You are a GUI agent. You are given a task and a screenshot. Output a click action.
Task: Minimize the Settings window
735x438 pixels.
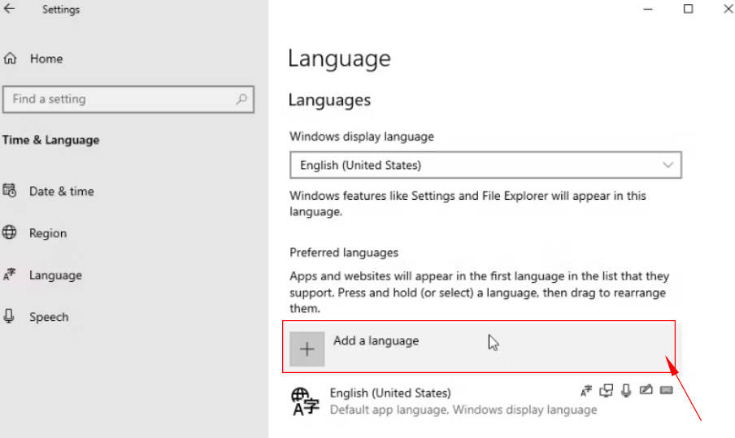click(x=648, y=9)
